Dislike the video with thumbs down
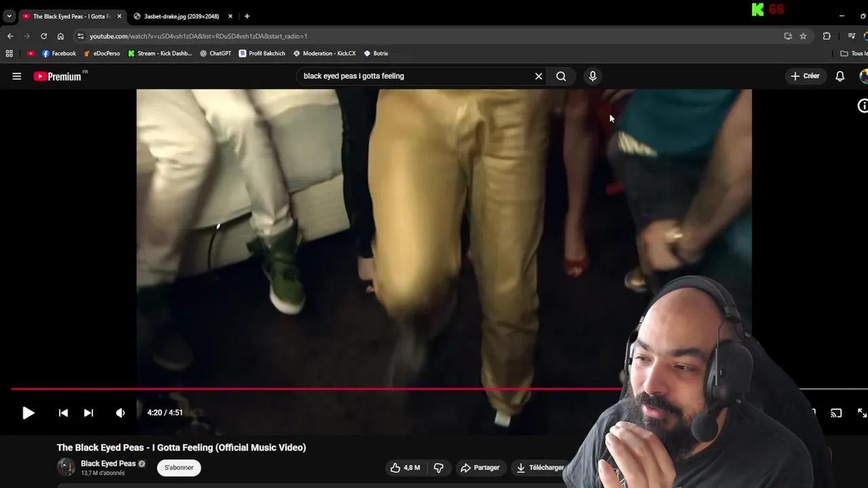Viewport: 868px width, 488px height. pyautogui.click(x=439, y=468)
